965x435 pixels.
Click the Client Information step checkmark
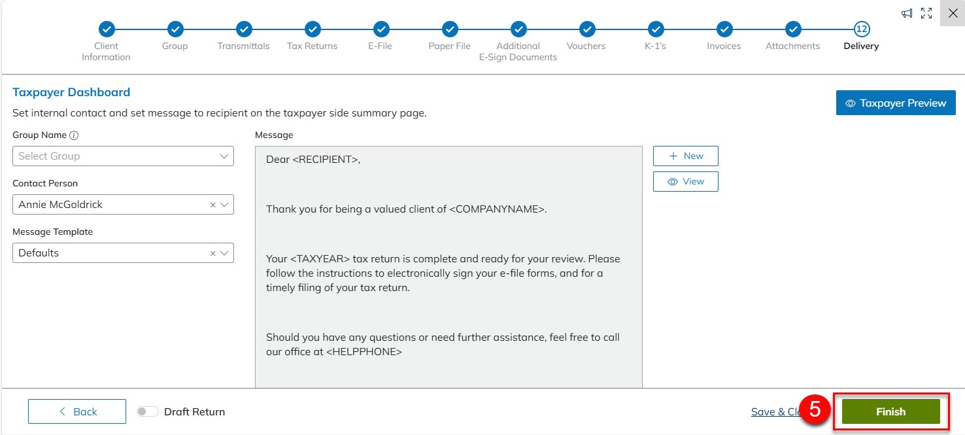(x=107, y=29)
